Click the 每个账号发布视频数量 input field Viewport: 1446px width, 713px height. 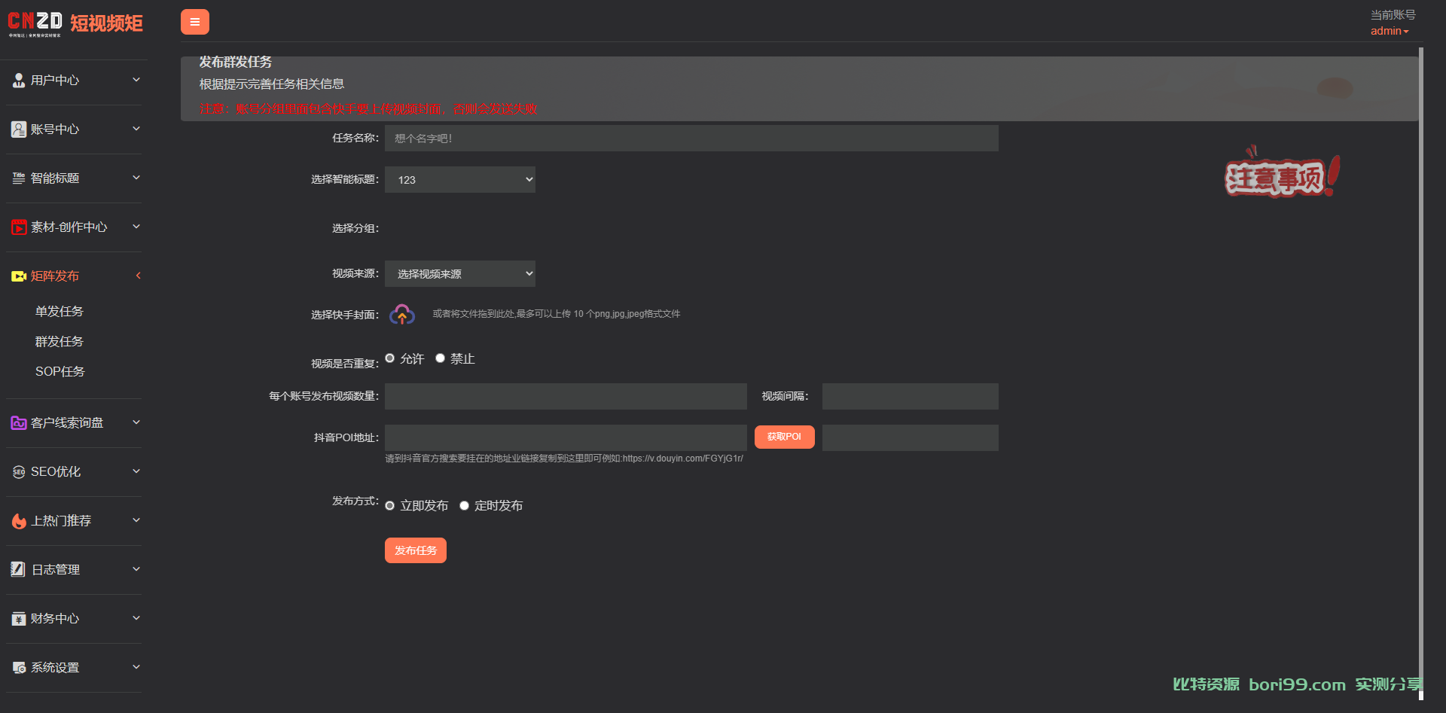coord(566,397)
